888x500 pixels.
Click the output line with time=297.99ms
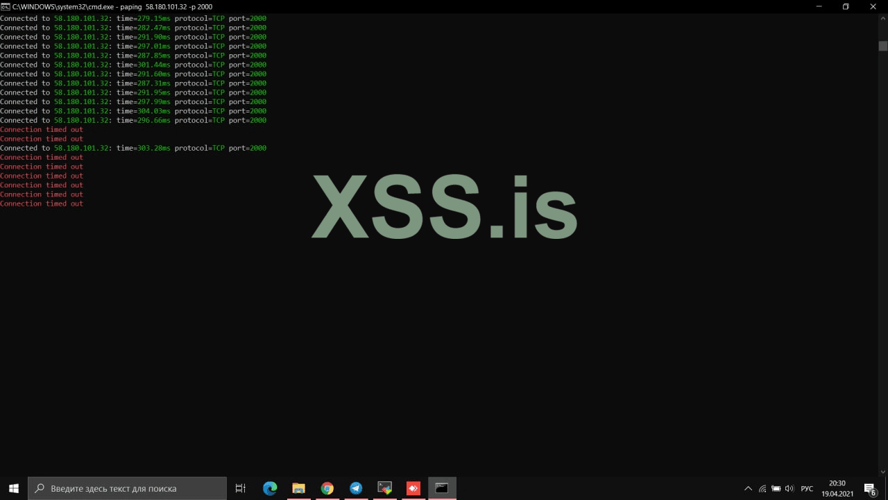(x=133, y=102)
